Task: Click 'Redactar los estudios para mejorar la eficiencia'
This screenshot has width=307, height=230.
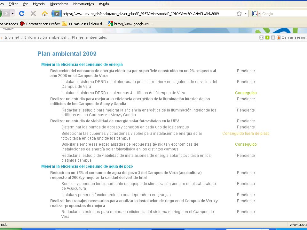Action: point(138,214)
